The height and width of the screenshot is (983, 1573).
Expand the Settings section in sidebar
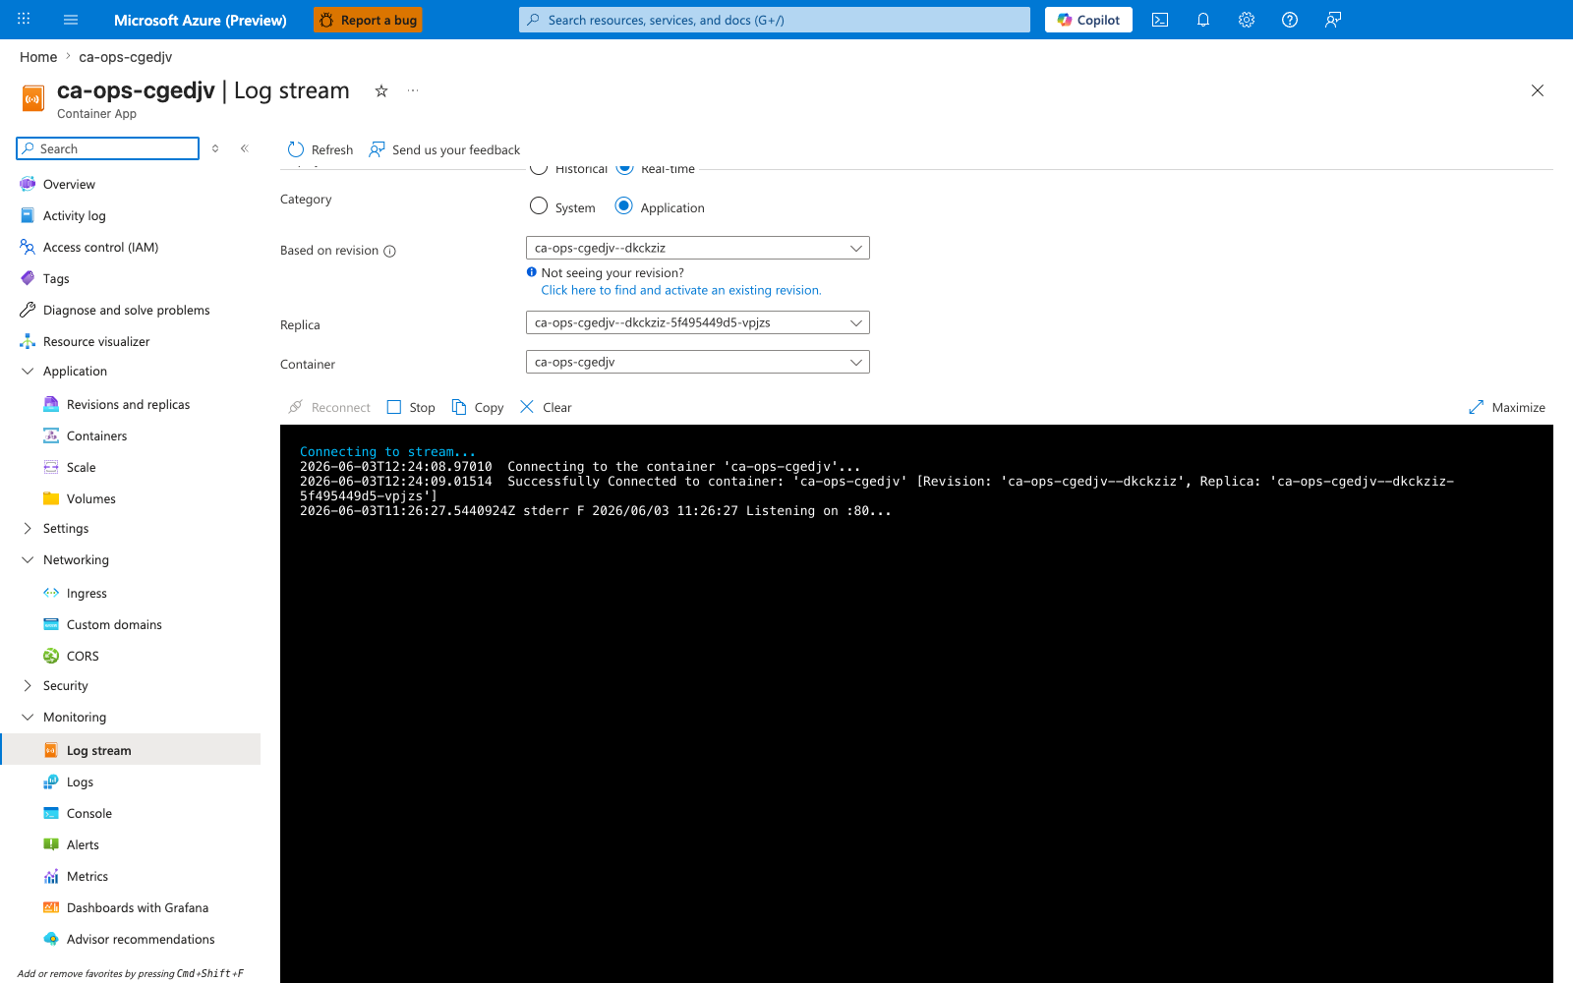pos(28,529)
